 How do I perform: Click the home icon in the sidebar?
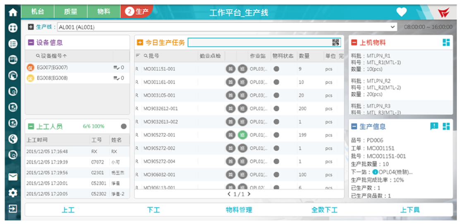[13, 12]
